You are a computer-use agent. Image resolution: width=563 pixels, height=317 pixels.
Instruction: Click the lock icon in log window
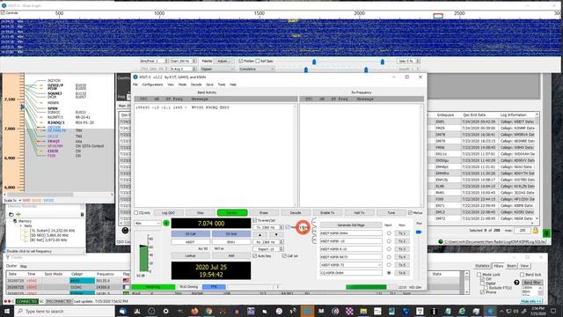(x=535, y=231)
